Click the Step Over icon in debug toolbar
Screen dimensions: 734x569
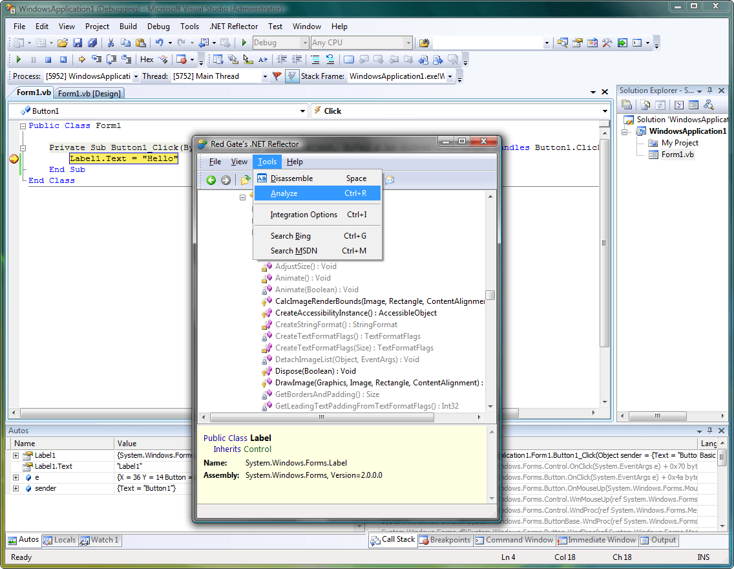pos(112,59)
